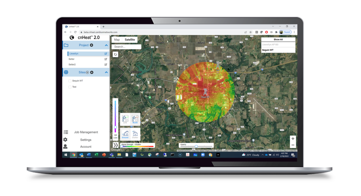The width and height of the screenshot is (361, 196).
Task: Open Job Management
Action: 86,132
